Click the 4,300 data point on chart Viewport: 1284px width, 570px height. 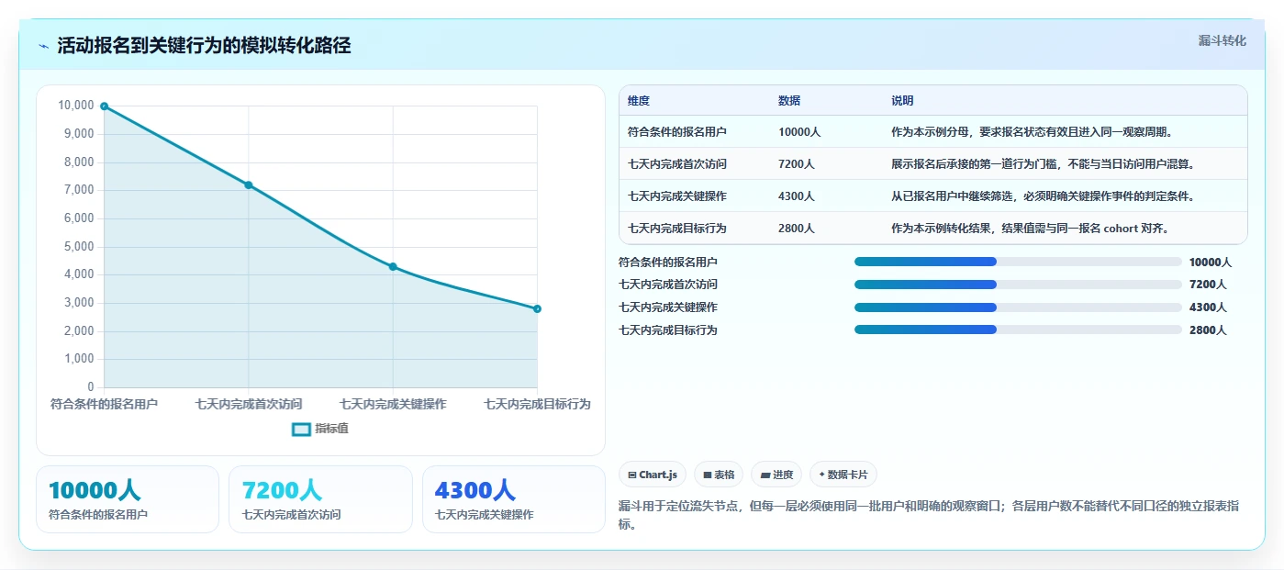coord(393,267)
